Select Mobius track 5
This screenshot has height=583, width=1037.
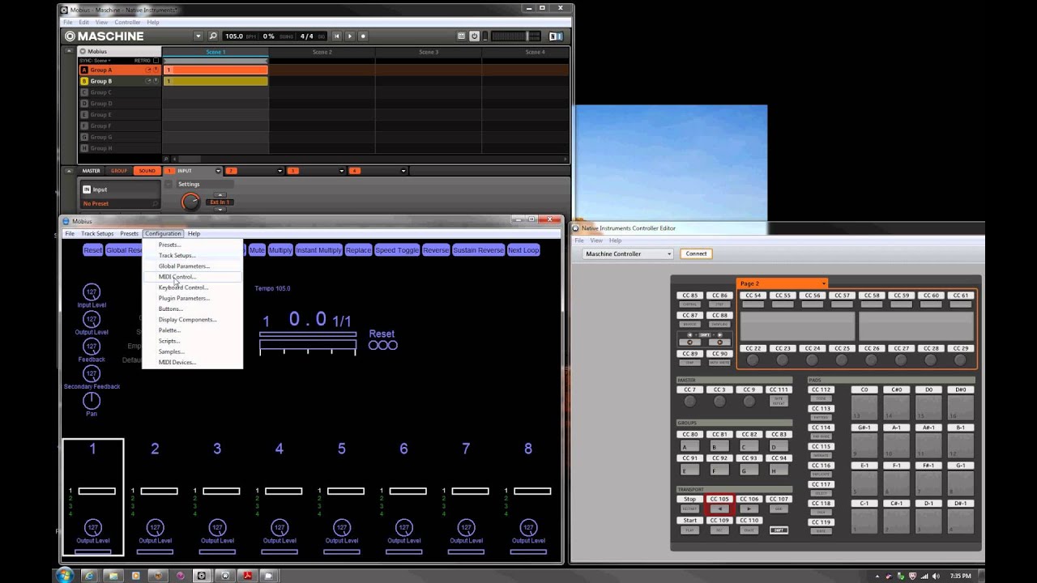tap(342, 496)
